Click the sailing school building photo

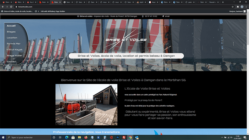[87, 105]
